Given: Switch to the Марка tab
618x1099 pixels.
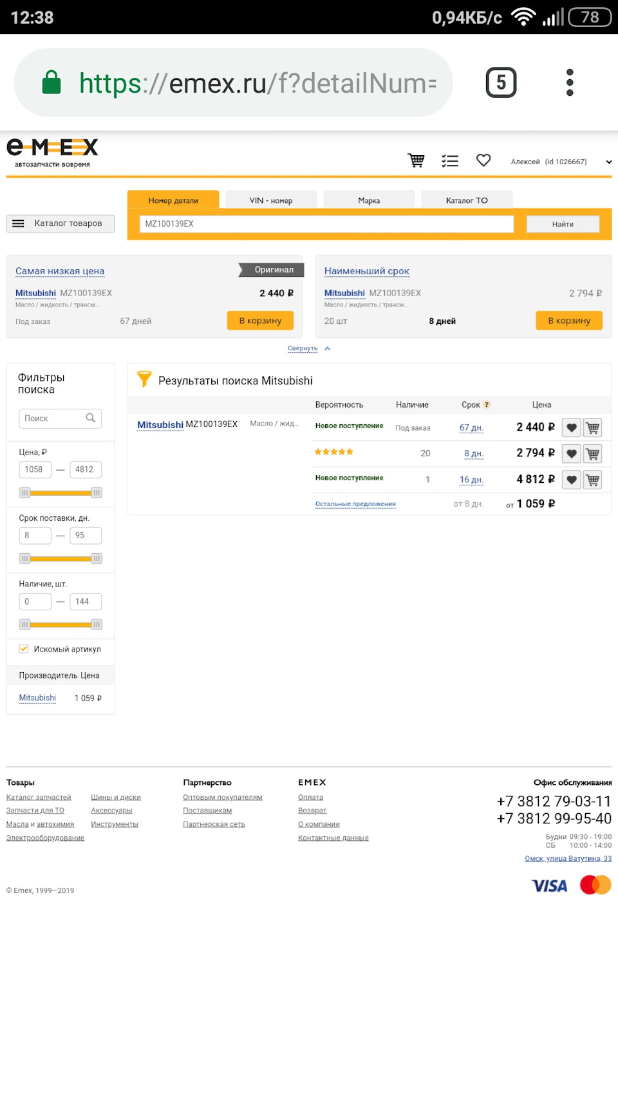Looking at the screenshot, I should [369, 200].
